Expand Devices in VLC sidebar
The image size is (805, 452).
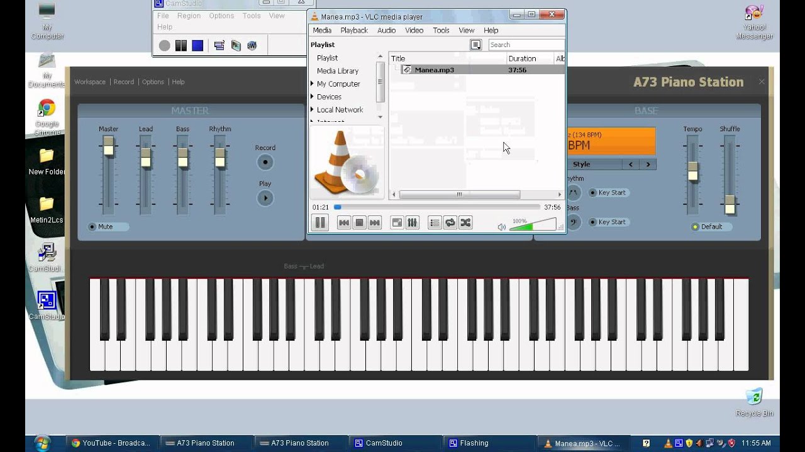(312, 97)
